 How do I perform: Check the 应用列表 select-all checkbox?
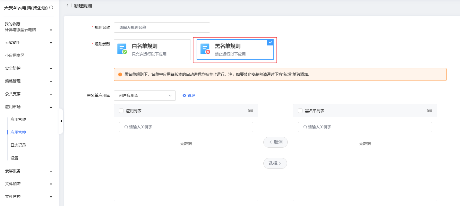pos(121,111)
